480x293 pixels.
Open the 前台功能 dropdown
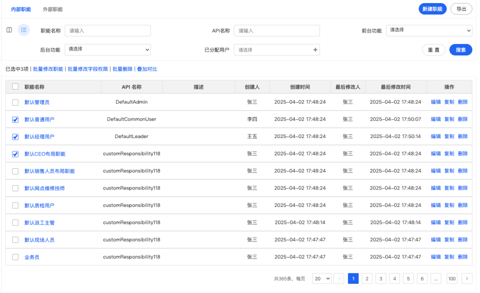(429, 31)
